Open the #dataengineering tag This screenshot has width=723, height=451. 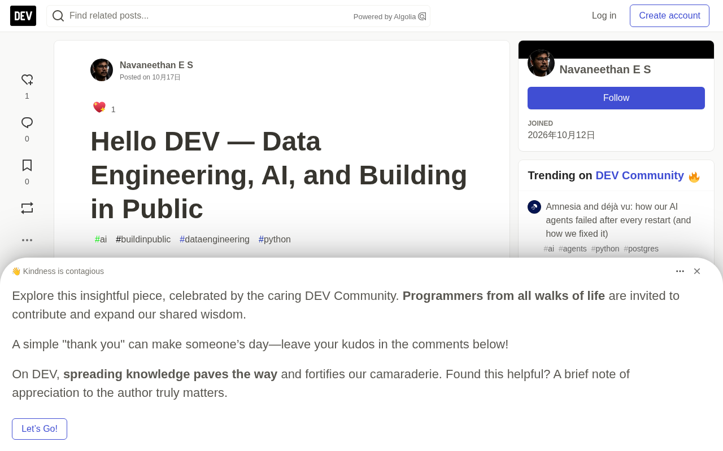point(215,240)
